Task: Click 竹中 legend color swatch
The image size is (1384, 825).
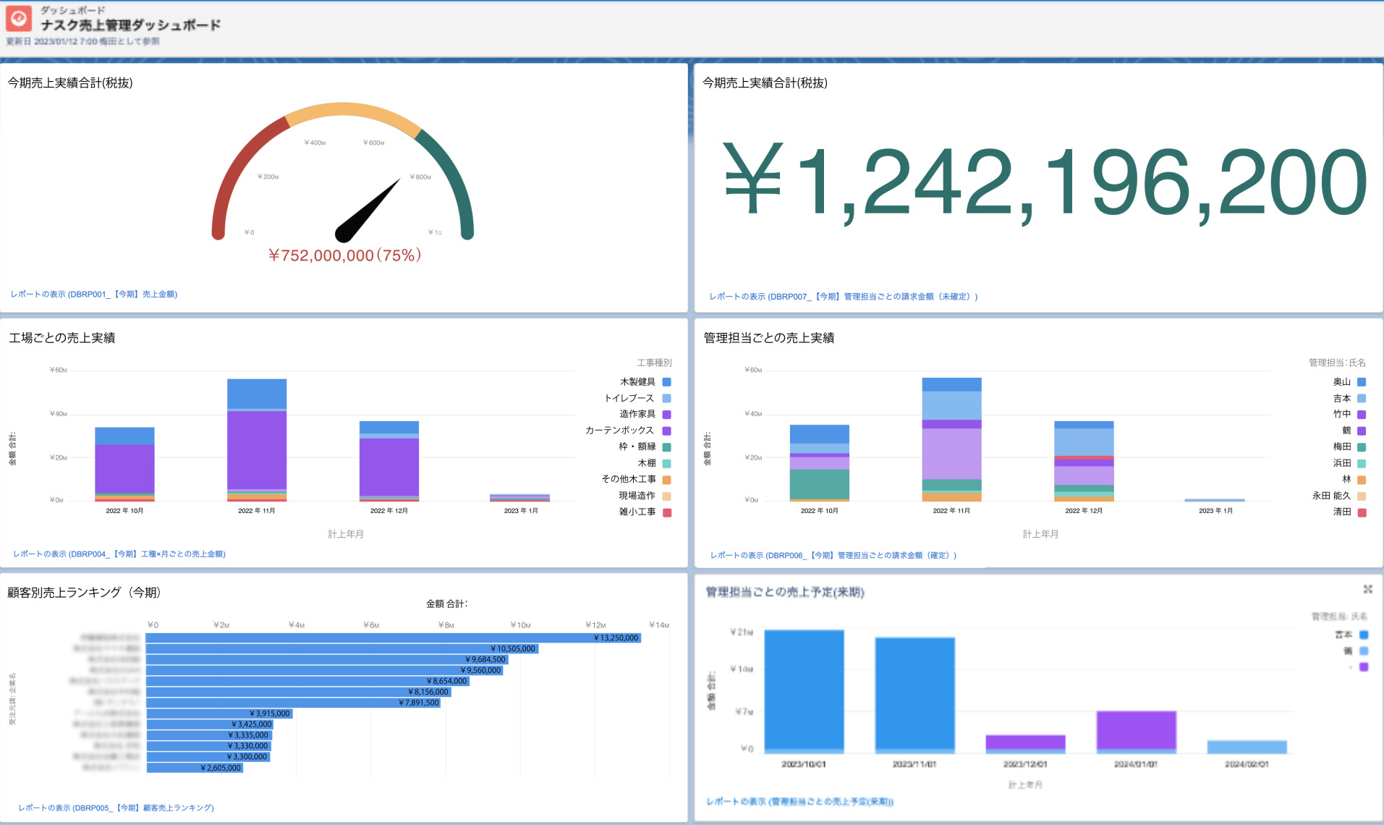Action: 1362,415
